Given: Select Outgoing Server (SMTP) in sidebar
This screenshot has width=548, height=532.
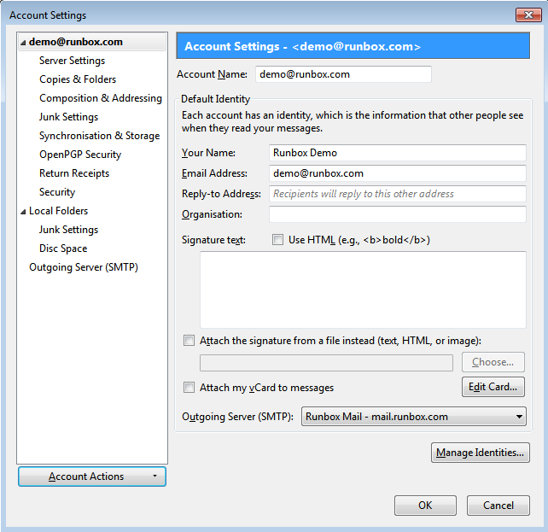Looking at the screenshot, I should [83, 267].
